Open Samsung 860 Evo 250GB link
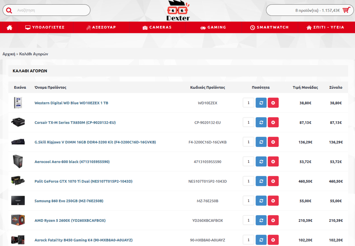Viewport: 355px width, 246px height. pyautogui.click(x=69, y=201)
